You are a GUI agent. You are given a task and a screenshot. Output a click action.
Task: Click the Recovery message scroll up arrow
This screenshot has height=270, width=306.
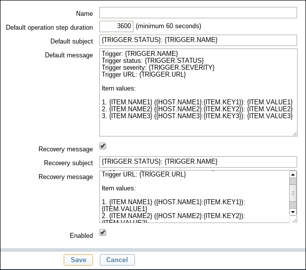(x=292, y=175)
